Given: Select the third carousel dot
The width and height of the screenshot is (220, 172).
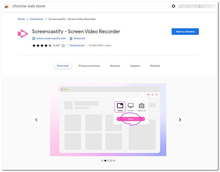Looking at the screenshot, I should (108, 161).
